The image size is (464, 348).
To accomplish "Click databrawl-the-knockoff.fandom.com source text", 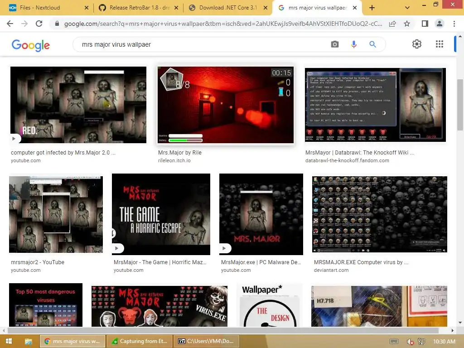I will (347, 160).
